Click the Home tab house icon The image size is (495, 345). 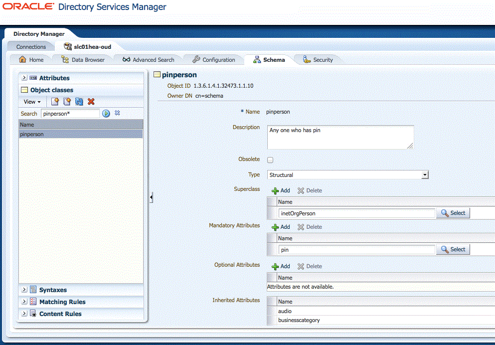click(22, 59)
